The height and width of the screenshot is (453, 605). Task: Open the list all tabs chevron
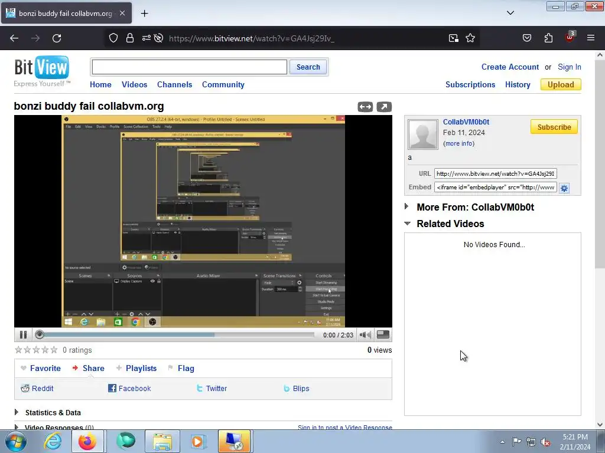(510, 13)
